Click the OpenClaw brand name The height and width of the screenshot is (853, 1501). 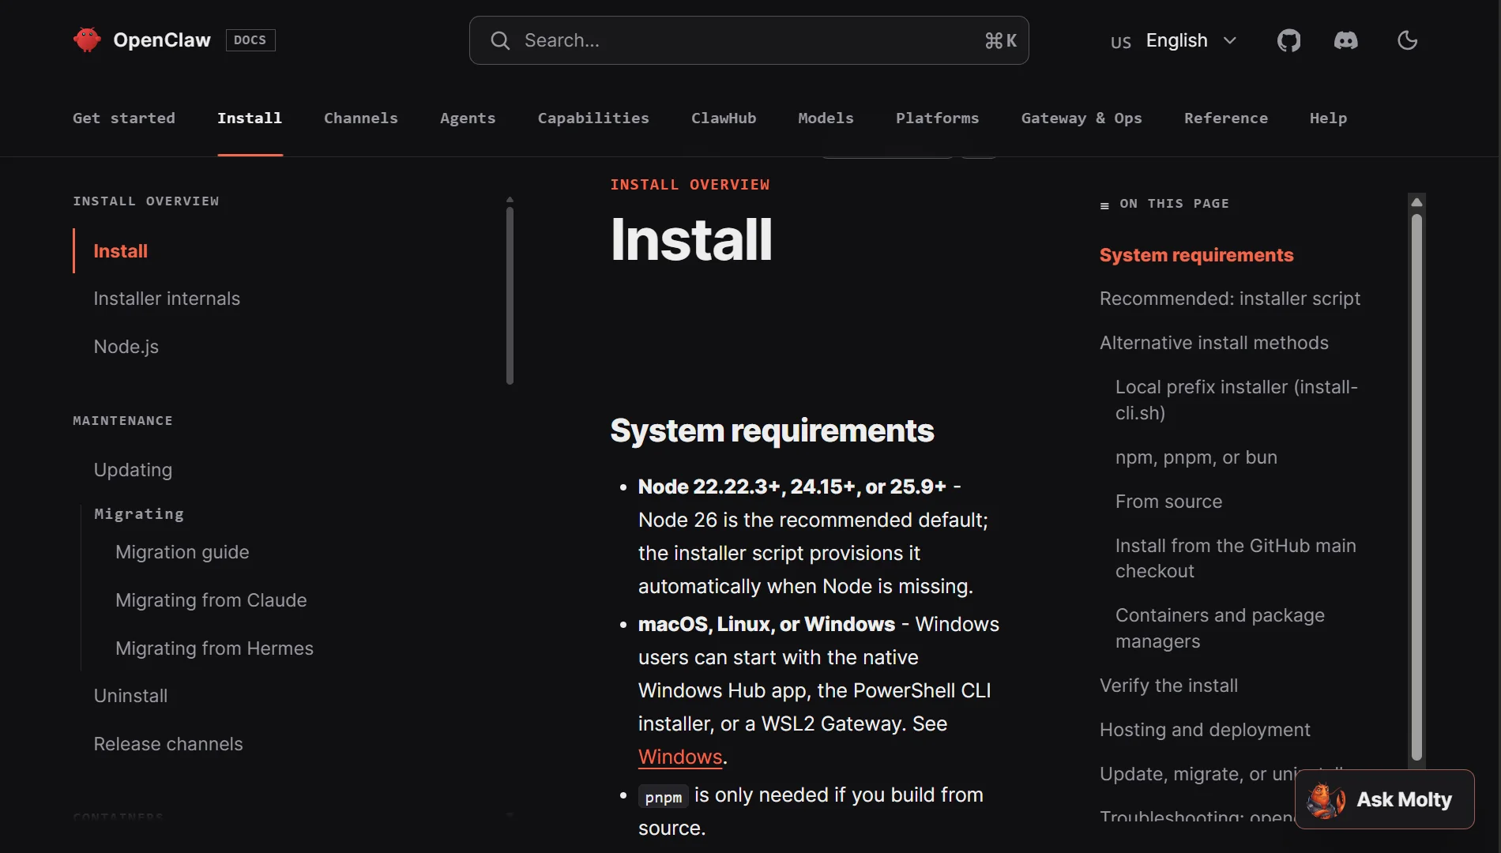(x=162, y=40)
